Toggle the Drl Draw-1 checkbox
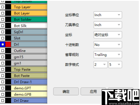Image resolution: width=140 pixels, height=105 pixels. [x=3, y=82]
